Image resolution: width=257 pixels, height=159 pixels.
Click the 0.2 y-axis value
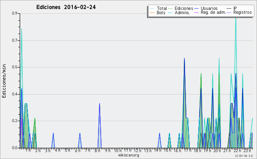15,121
